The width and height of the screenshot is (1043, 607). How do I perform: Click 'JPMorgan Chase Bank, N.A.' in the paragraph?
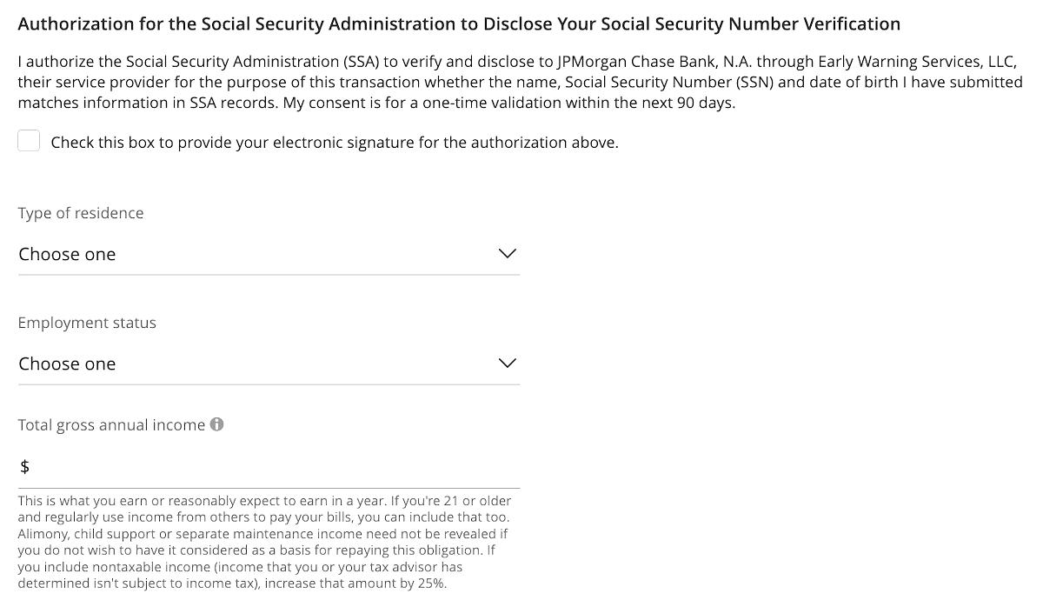pos(654,62)
